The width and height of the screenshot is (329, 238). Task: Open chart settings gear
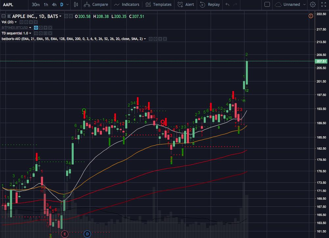click(313, 4)
